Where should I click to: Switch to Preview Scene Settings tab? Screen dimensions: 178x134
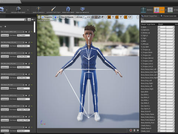tap(168, 16)
